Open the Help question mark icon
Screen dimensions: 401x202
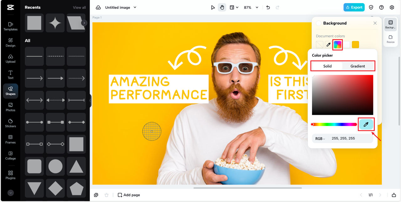[x=381, y=8]
